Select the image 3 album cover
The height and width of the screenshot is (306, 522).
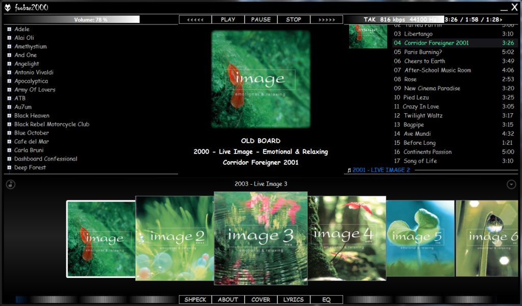pyautogui.click(x=260, y=238)
